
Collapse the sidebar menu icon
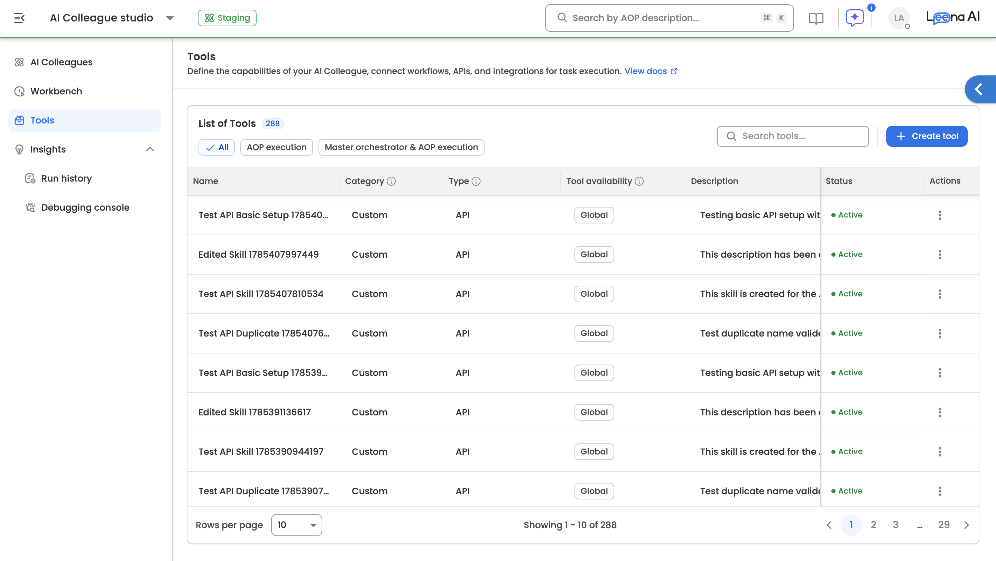19,18
